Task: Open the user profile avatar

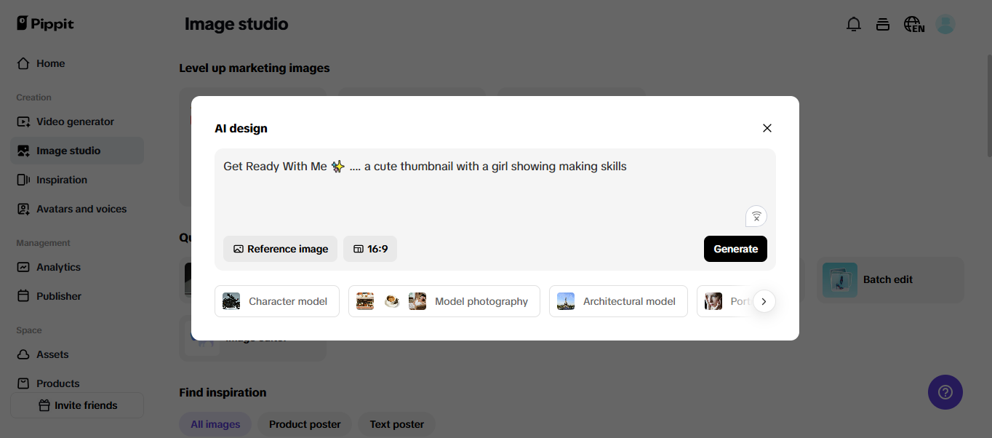Action: [x=945, y=25]
